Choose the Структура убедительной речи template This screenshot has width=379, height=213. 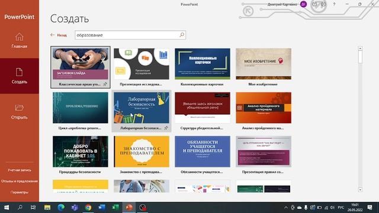(x=203, y=108)
